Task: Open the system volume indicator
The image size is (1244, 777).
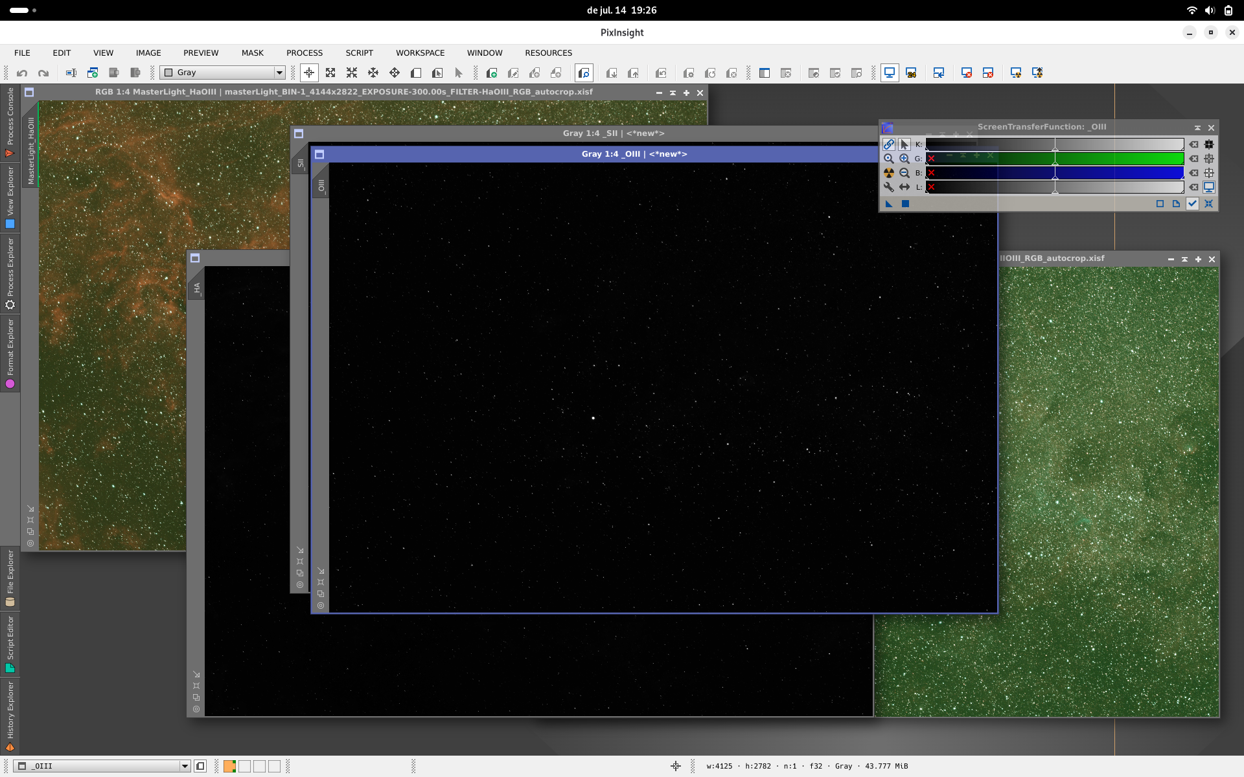Action: [1210, 10]
